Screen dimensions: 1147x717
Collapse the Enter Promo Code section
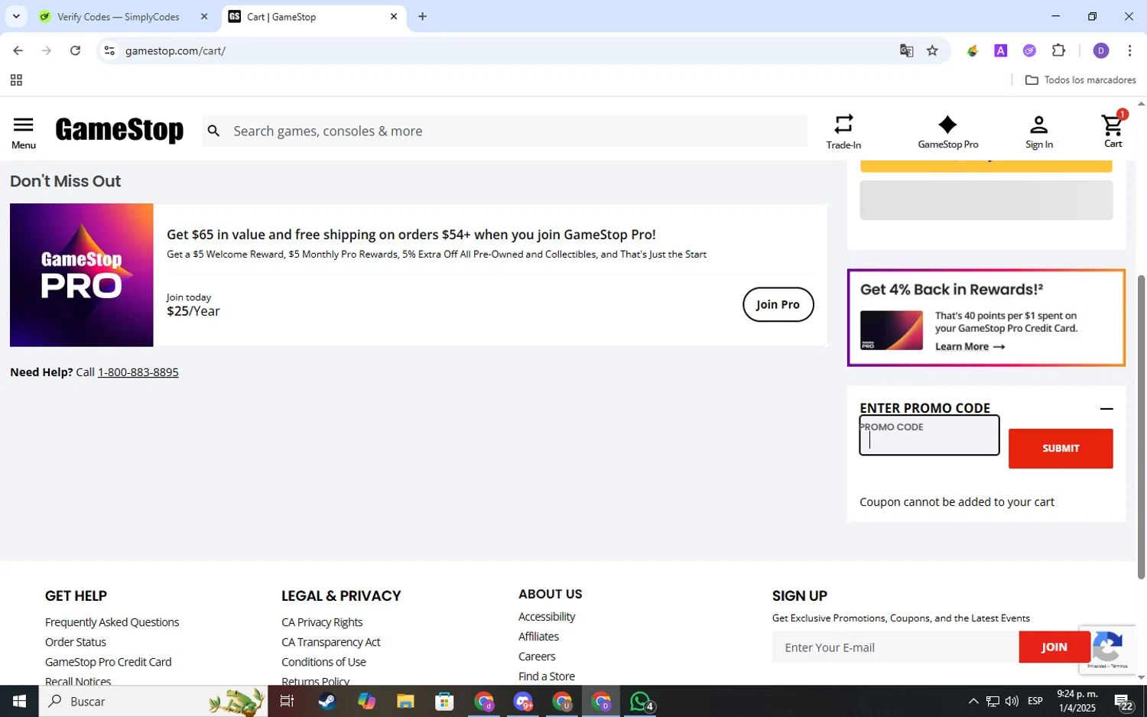1106,408
